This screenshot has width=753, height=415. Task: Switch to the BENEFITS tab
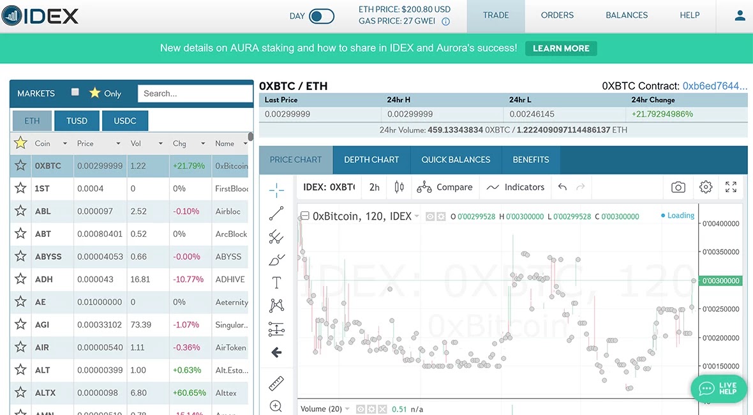click(531, 160)
